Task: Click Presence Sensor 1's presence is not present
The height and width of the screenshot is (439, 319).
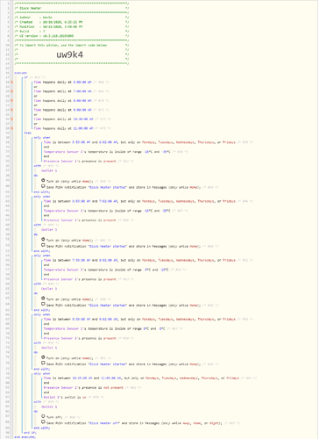Action: point(83,387)
